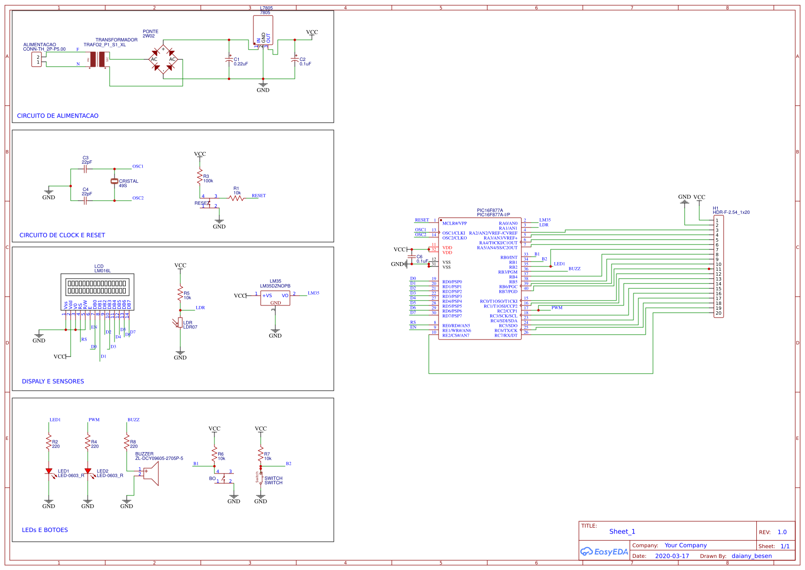805x570 pixels.
Task: Select the PIC16F877A microcontroller symbol
Action: click(x=480, y=278)
